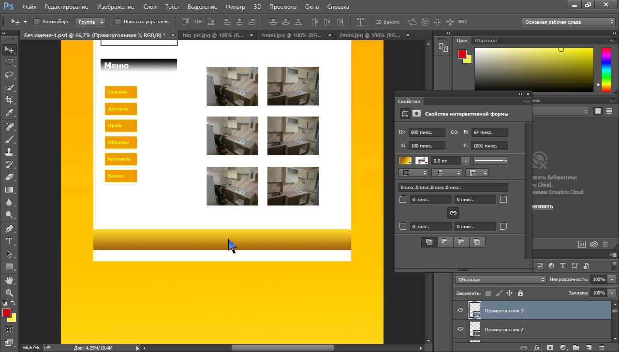Toggle lock all padlock icon
The width and height of the screenshot is (619, 352).
pyautogui.click(x=520, y=293)
